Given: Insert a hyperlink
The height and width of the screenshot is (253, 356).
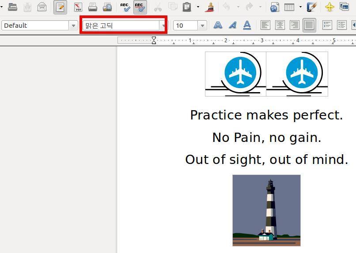Looking at the screenshot, I should (274, 7).
